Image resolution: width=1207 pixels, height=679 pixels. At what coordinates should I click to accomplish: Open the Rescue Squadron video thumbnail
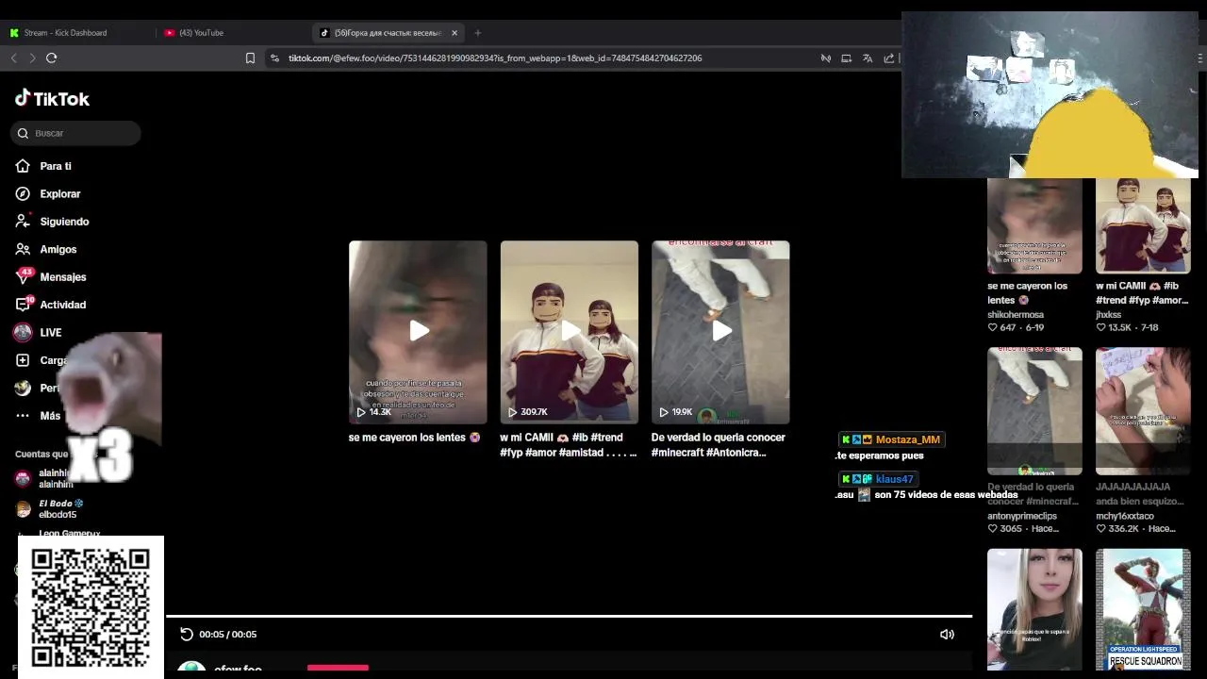pos(1143,609)
